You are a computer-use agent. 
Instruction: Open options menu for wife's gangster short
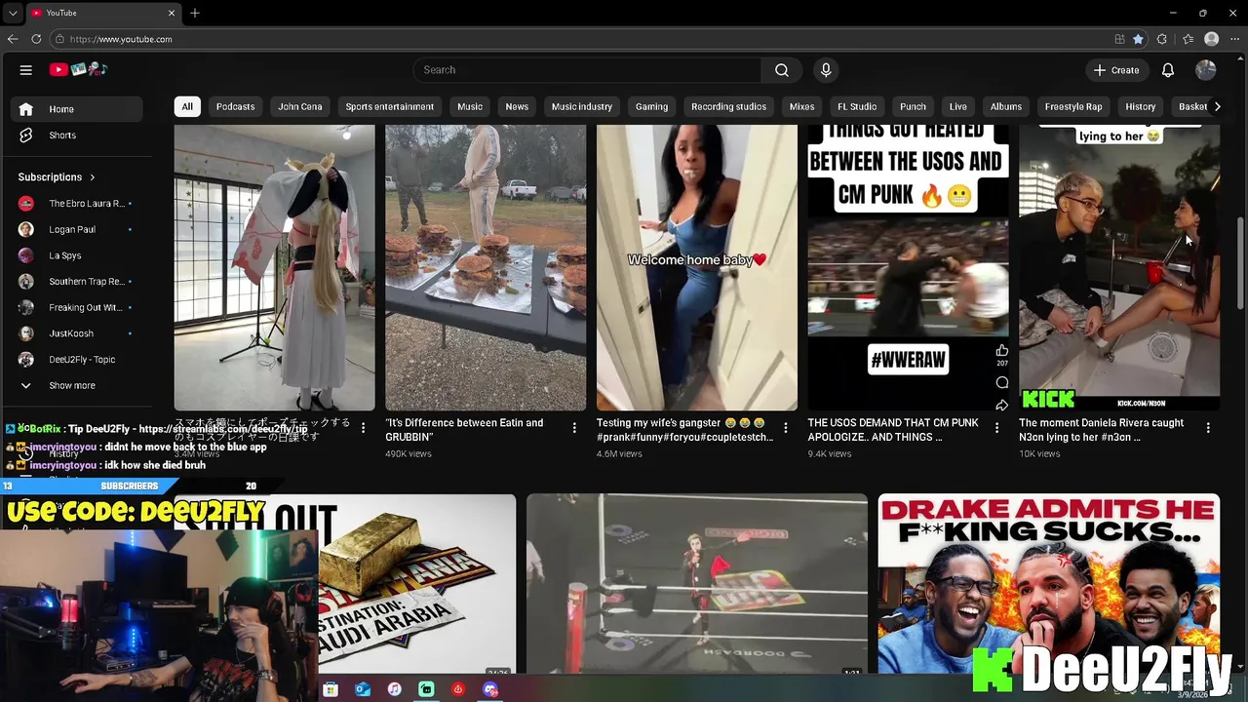[786, 428]
